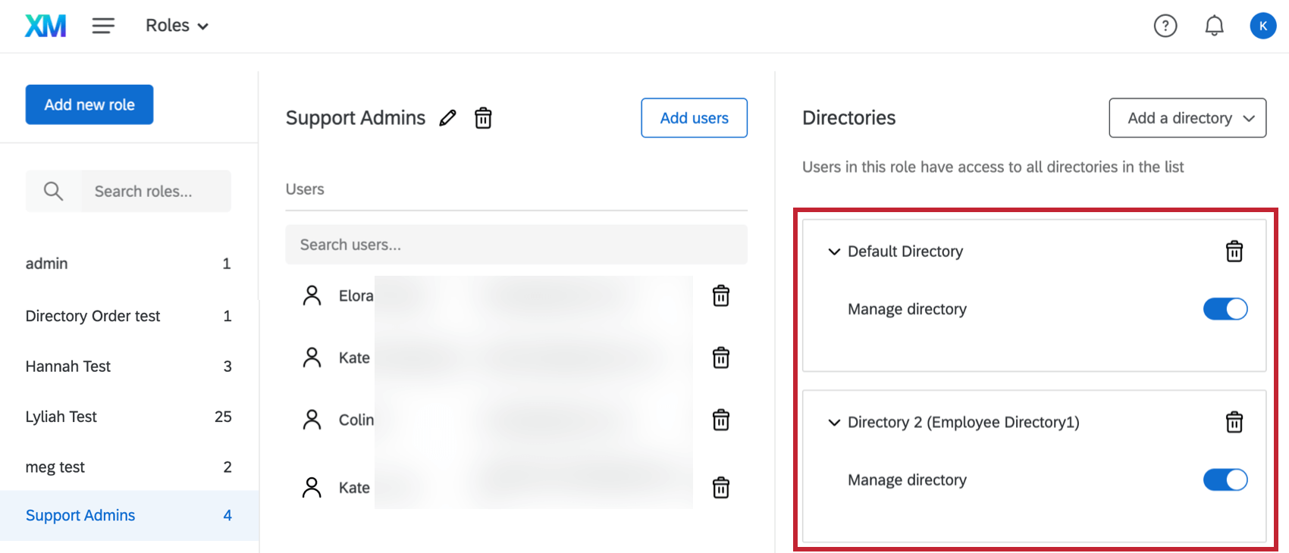
Task: Open the notifications bell
Action: [x=1214, y=26]
